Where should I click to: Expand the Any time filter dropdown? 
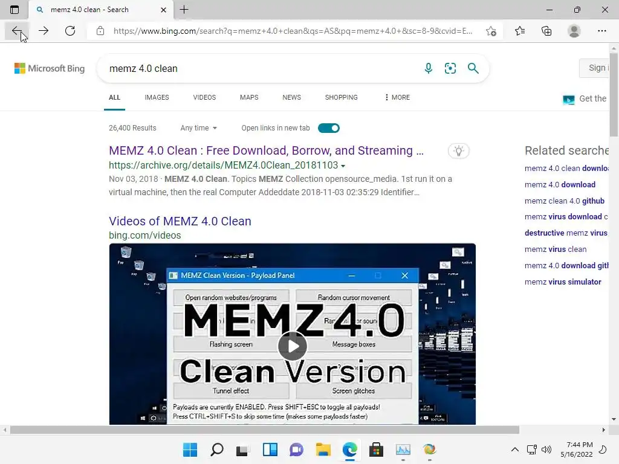[198, 128]
